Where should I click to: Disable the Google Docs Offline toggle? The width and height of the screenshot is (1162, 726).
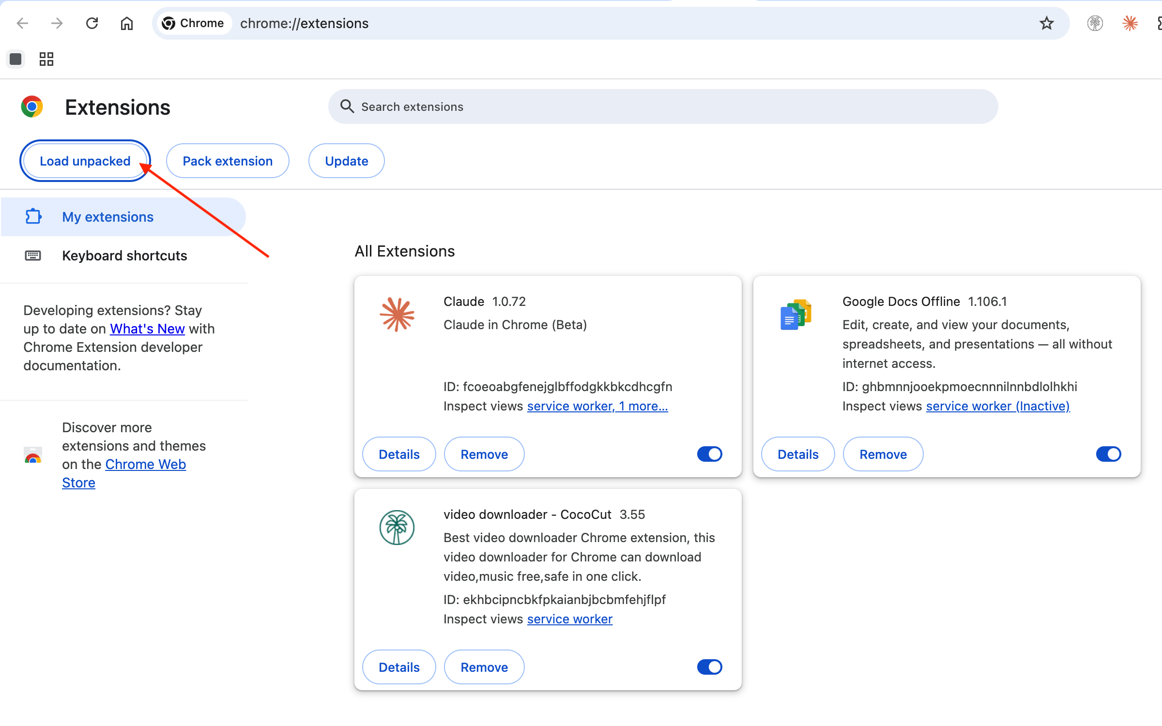1109,454
